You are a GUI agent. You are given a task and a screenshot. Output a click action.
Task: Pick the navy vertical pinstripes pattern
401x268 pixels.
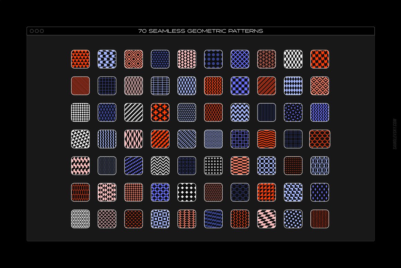coord(267,113)
